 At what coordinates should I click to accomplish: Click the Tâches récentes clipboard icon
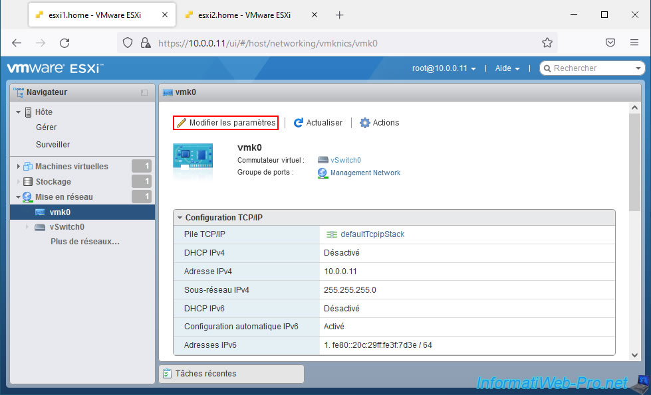click(167, 374)
